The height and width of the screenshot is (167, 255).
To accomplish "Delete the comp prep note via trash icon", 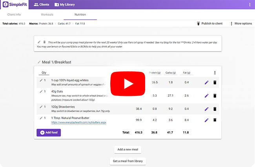I will tap(44, 42).
